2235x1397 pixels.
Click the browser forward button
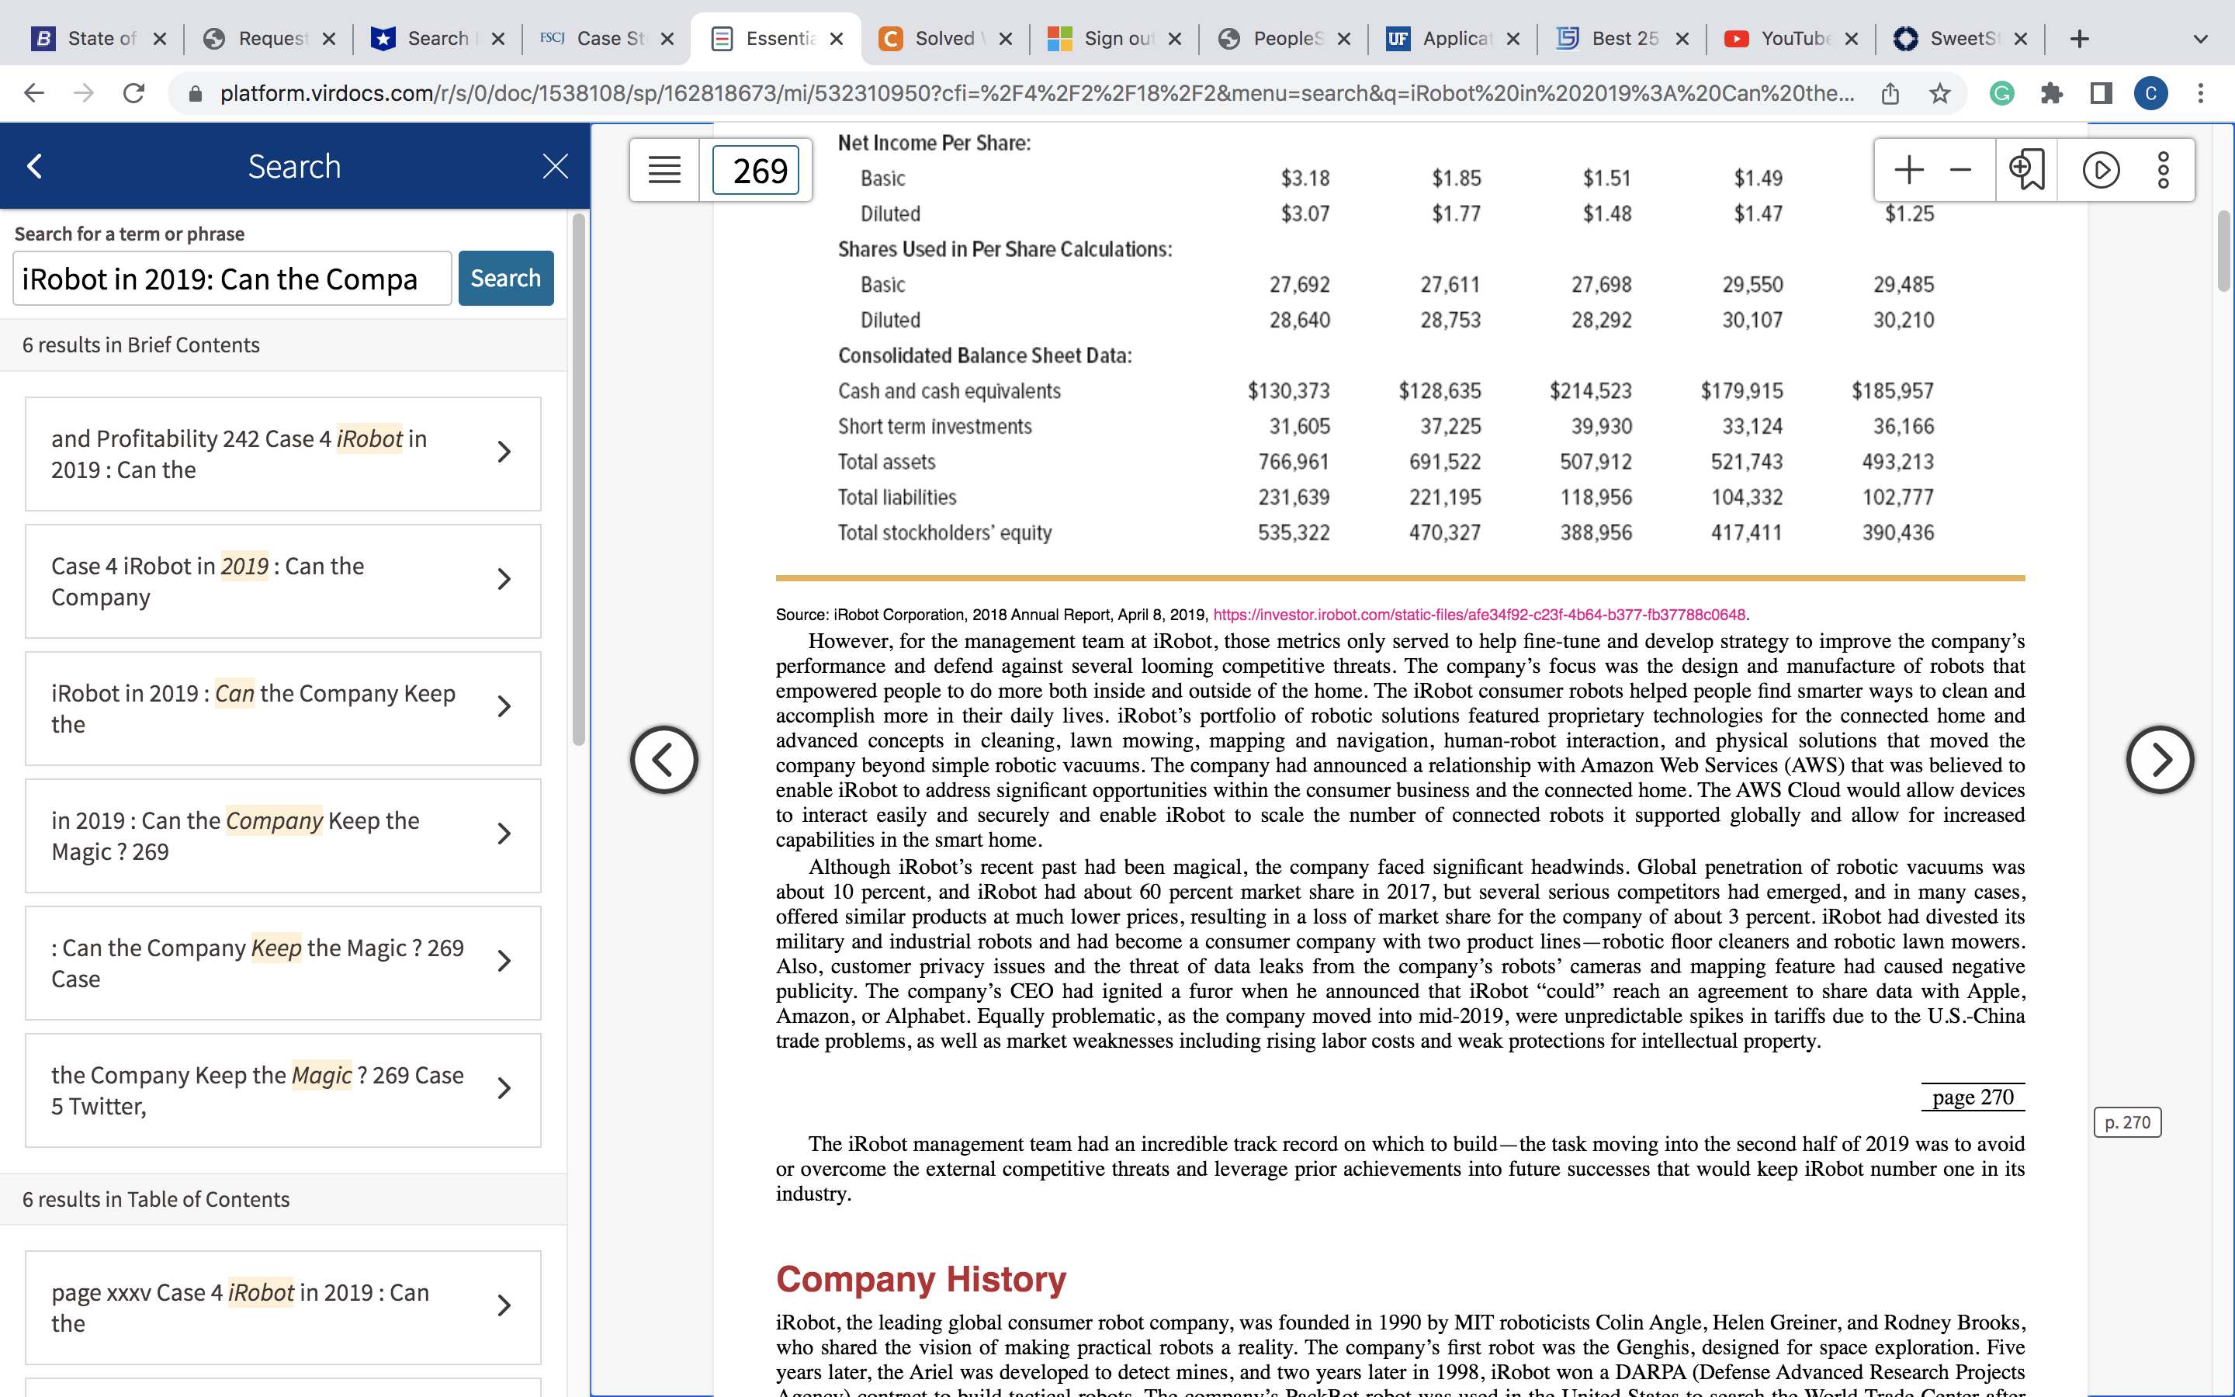click(84, 93)
